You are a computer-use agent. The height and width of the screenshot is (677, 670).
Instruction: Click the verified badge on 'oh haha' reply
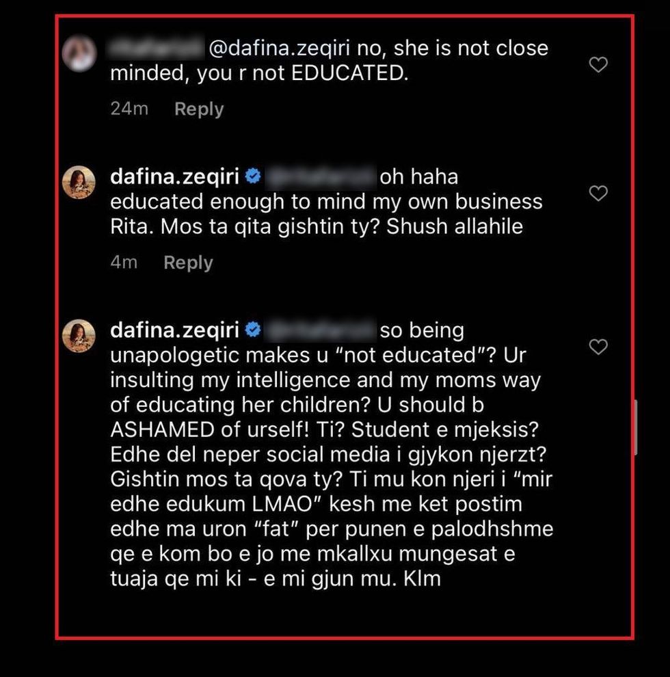253,176
